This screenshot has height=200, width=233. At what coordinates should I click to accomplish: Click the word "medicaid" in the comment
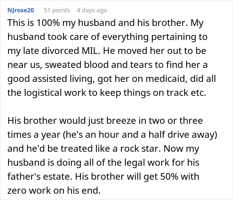tap(176, 79)
